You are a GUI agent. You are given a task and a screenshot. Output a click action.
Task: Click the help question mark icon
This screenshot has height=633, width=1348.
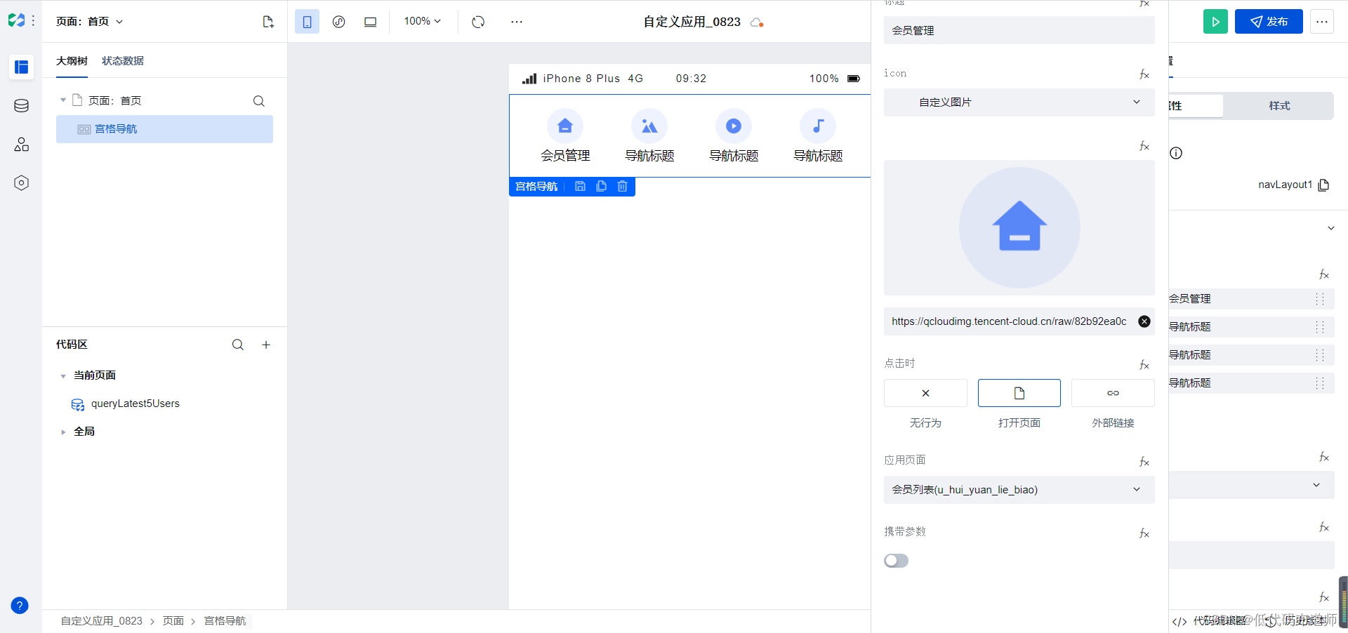20,606
